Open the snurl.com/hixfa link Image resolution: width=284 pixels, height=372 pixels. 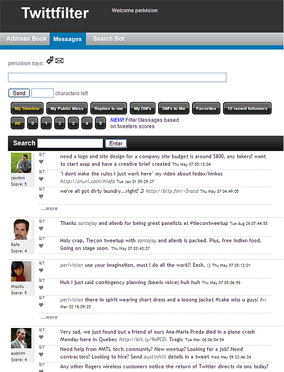coord(88,181)
